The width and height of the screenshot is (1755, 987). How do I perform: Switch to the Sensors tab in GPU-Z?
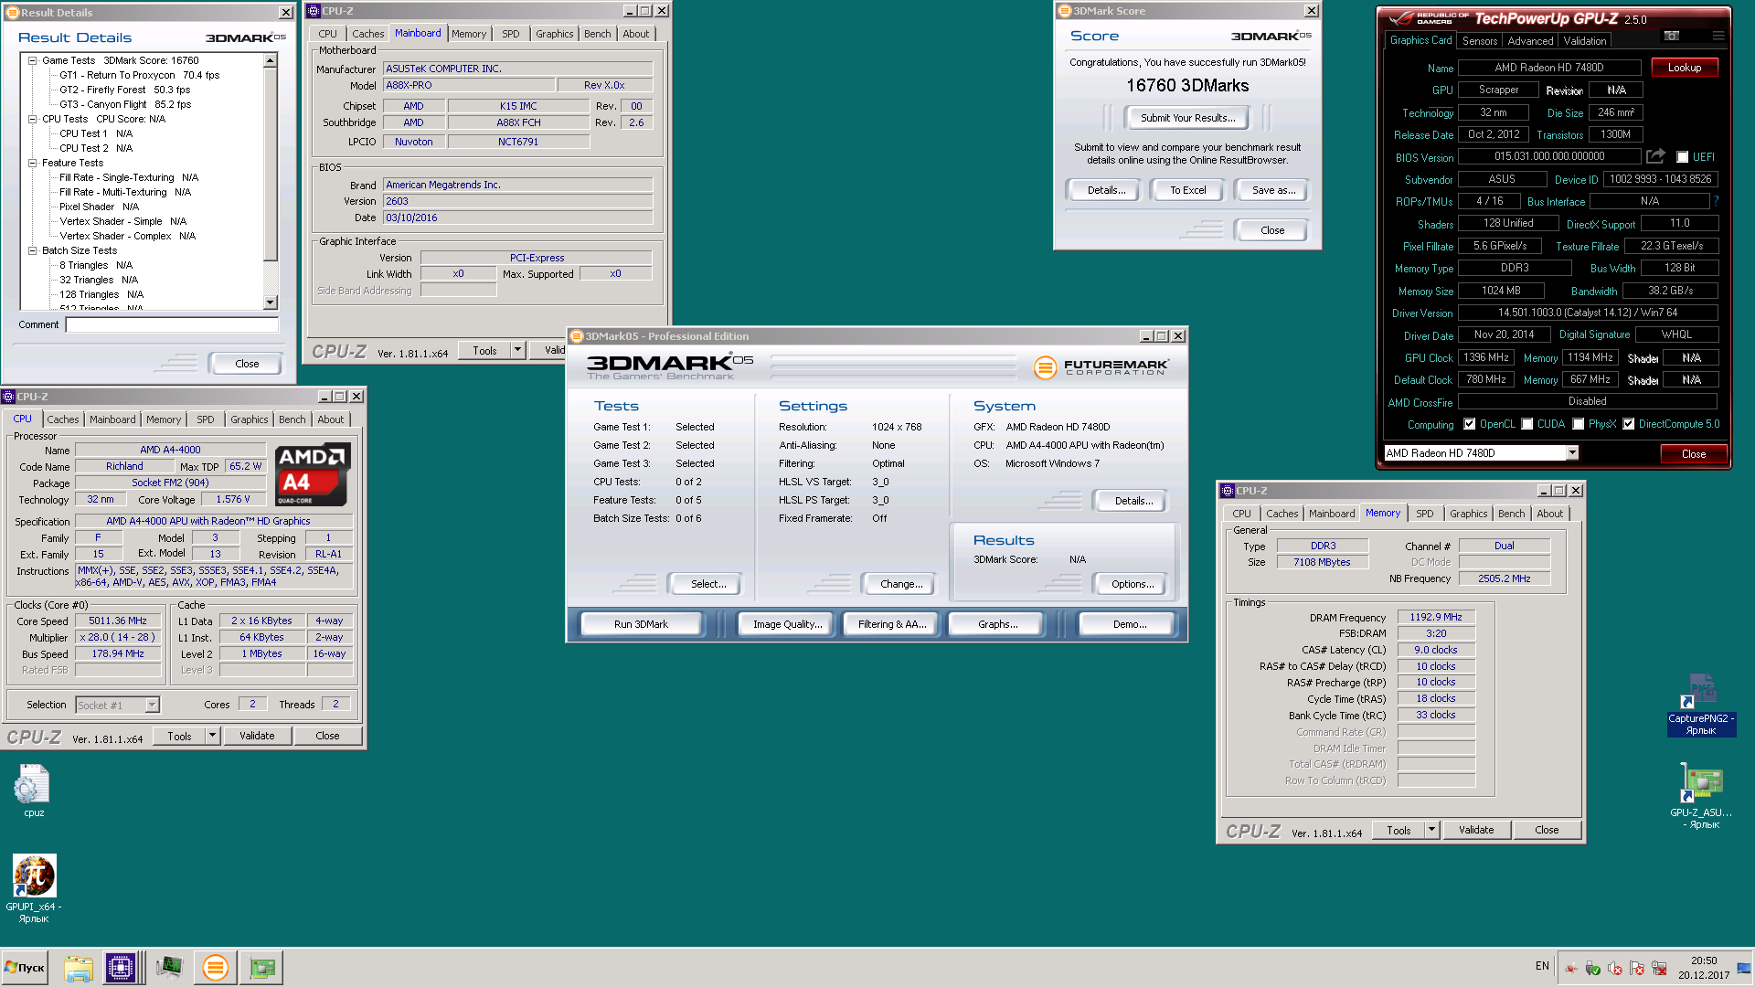[1479, 41]
